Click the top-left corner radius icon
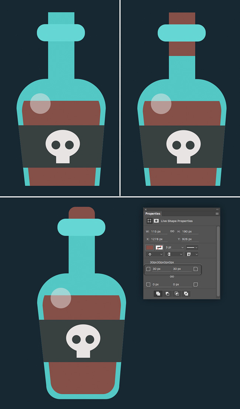The width and height of the screenshot is (240, 409). tap(148, 269)
